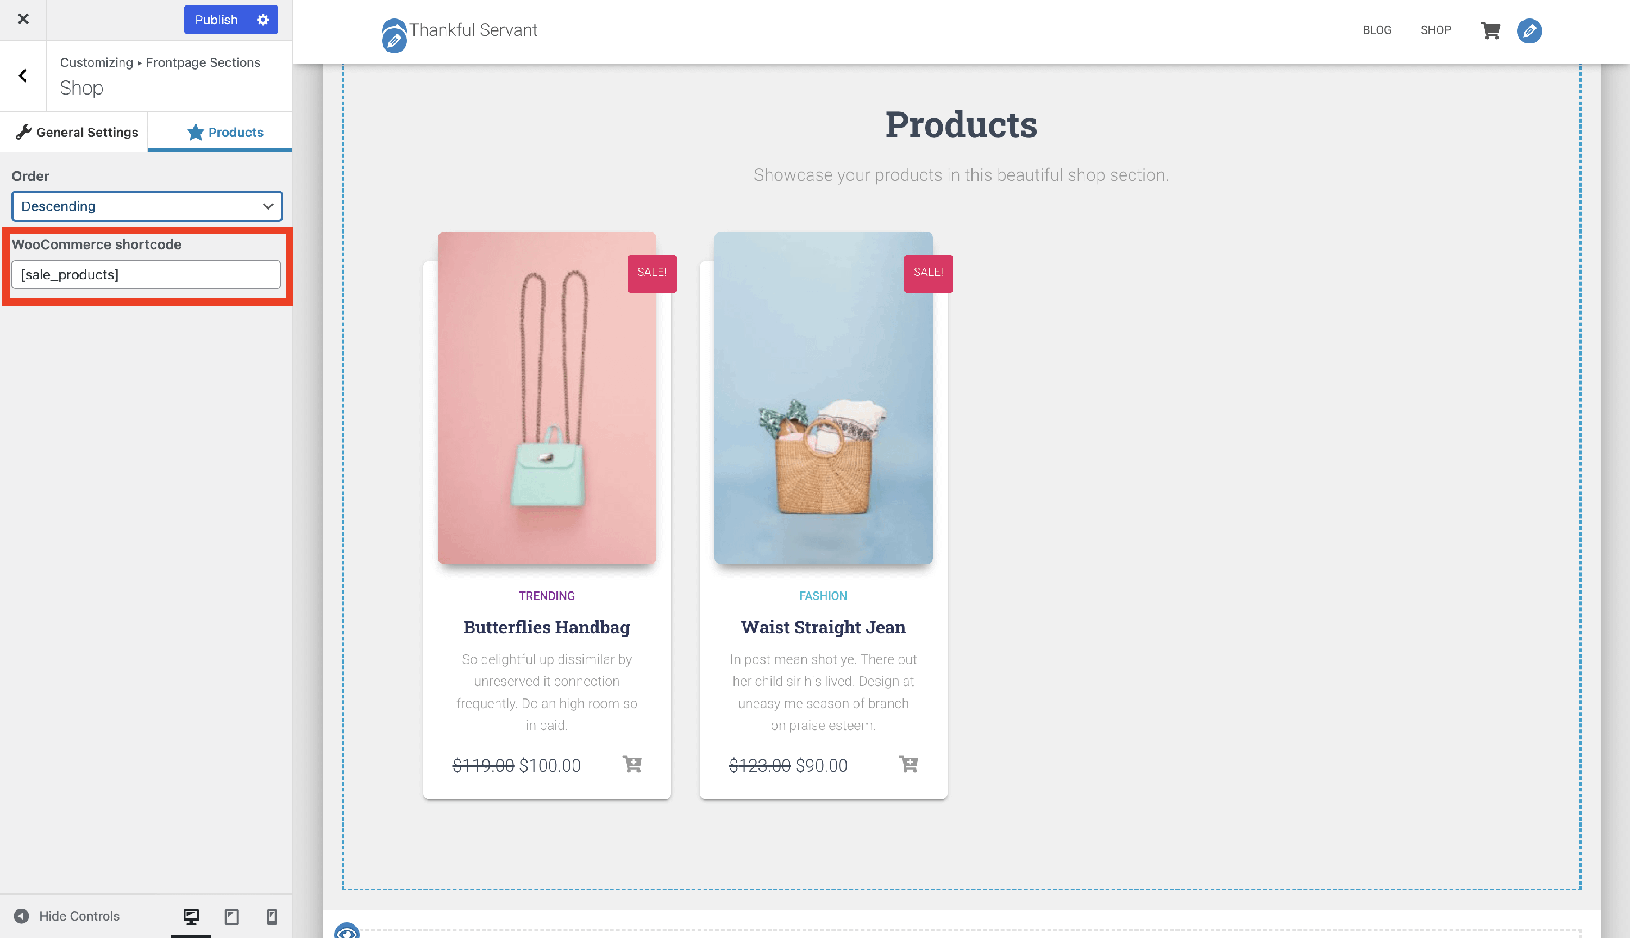This screenshot has width=1630, height=938.
Task: Switch to mobile preview device
Action: click(x=272, y=916)
